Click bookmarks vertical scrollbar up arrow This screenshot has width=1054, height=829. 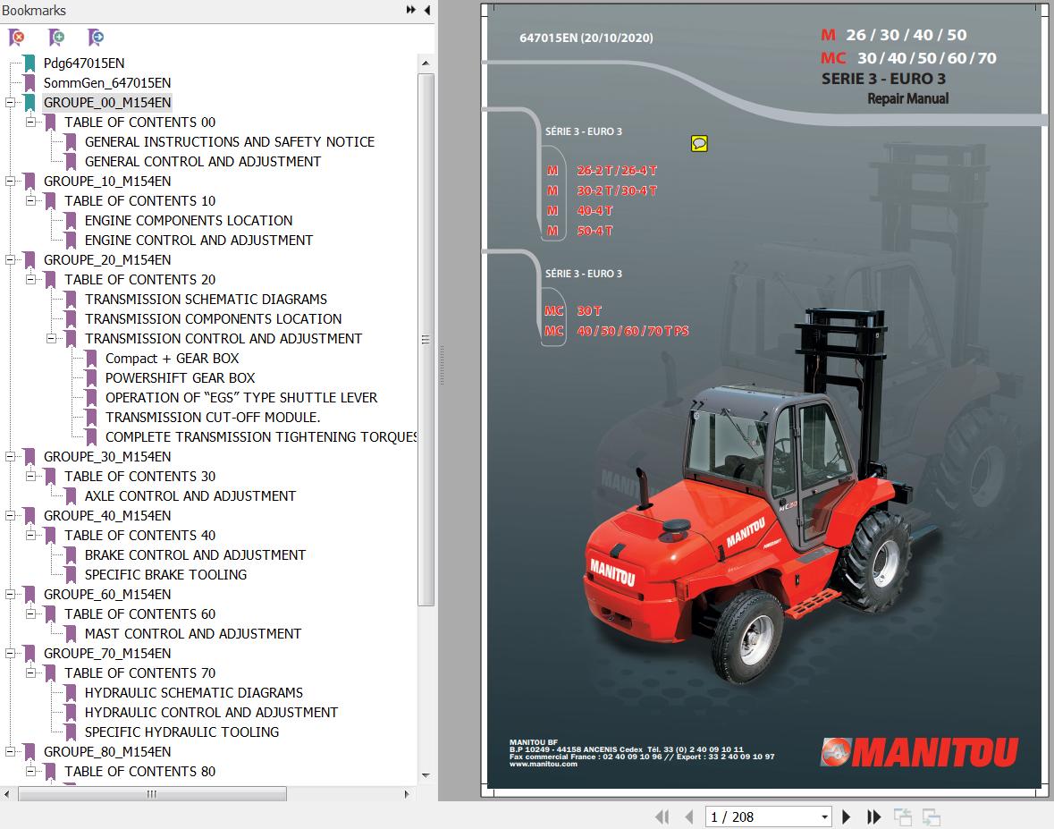(426, 63)
